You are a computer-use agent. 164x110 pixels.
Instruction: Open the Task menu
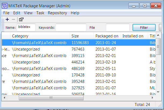[x=40, y=13]
